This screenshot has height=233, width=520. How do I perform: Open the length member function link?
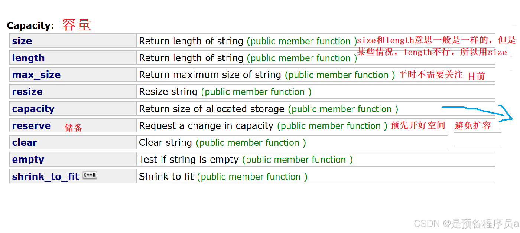click(x=28, y=58)
